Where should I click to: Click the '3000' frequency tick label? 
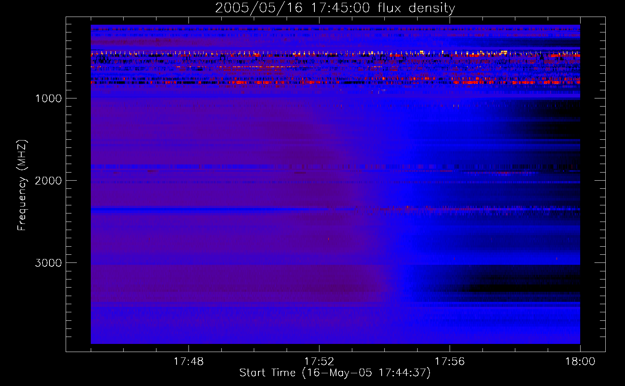[x=48, y=263]
